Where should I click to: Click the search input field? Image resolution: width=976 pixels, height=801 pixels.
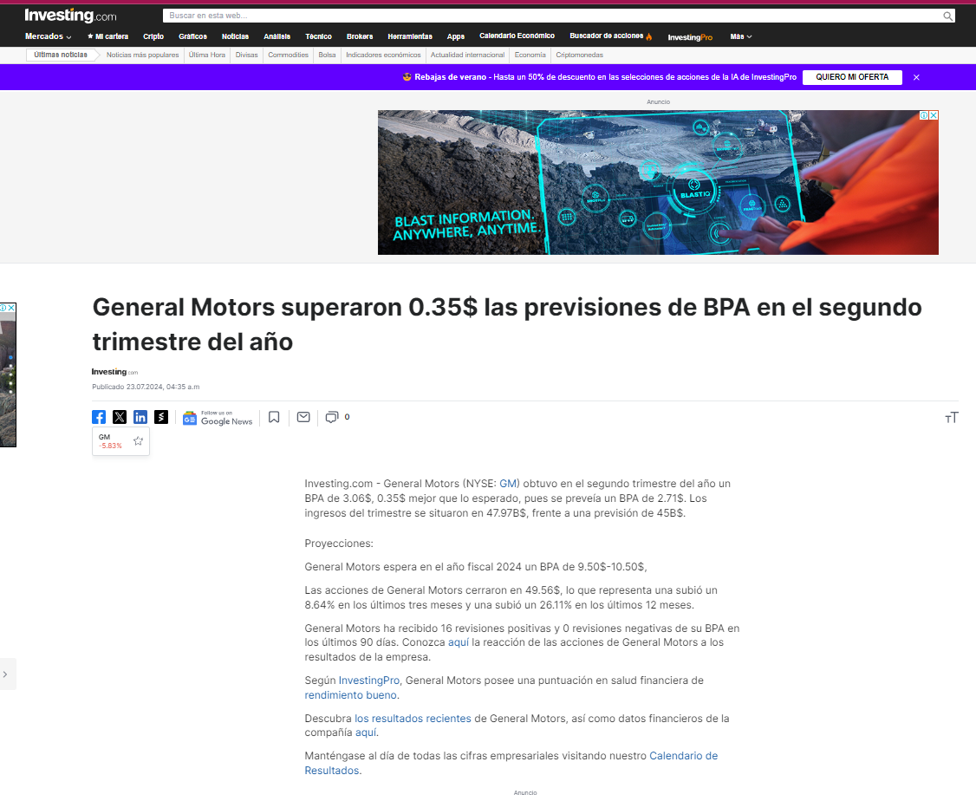(554, 16)
